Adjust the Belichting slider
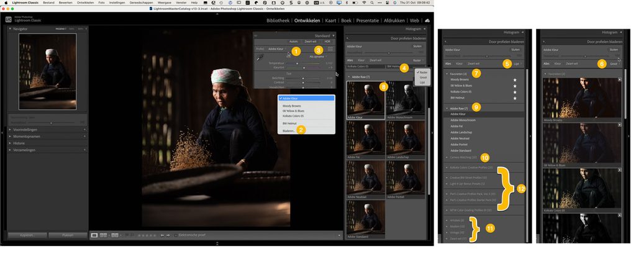 pyautogui.click(x=304, y=78)
